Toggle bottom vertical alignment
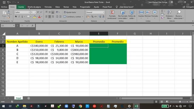Screen dimensions: 194x109 (x=53, y=12)
